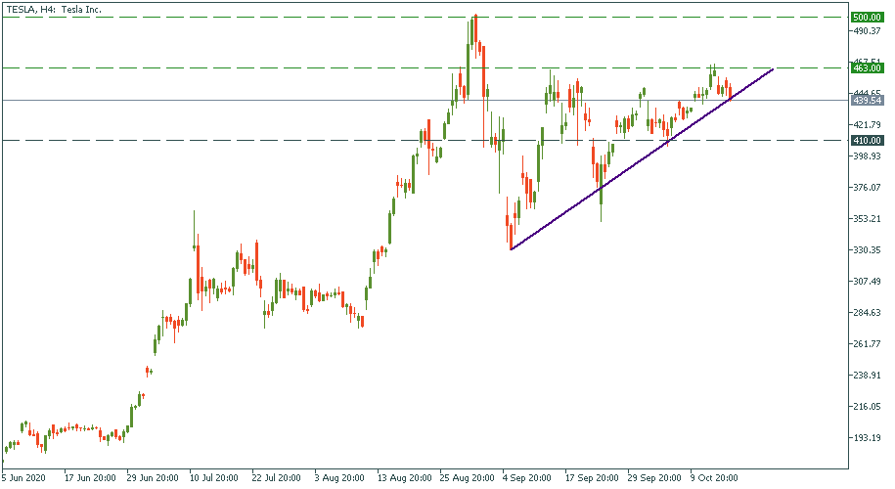Click the 3 Aug 20:00 date label
Image resolution: width=895 pixels, height=489 pixels.
[339, 479]
